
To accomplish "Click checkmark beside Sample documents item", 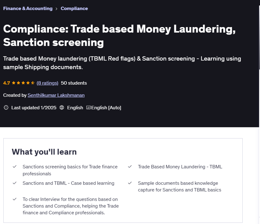I will pos(130,183).
